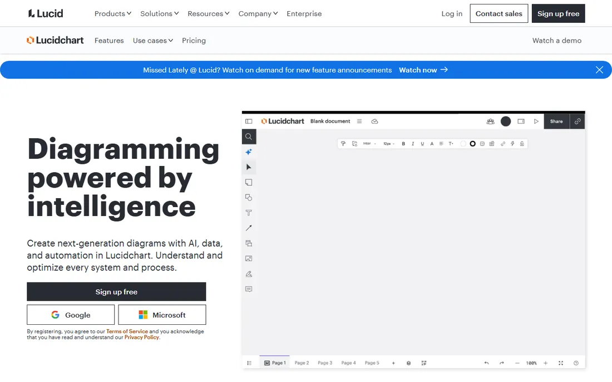The width and height of the screenshot is (612, 382).
Task: Expand the Resources menu
Action: [x=209, y=14]
